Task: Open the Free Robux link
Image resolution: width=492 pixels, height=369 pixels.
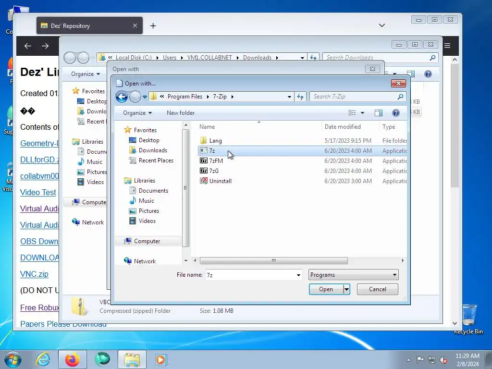Action: 39,307
